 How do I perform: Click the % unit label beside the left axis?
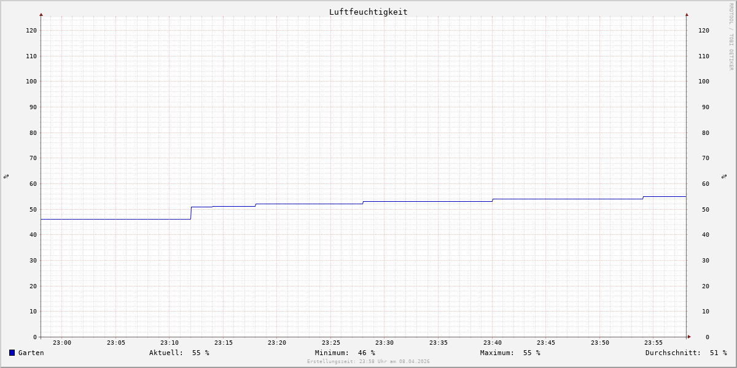coord(6,176)
